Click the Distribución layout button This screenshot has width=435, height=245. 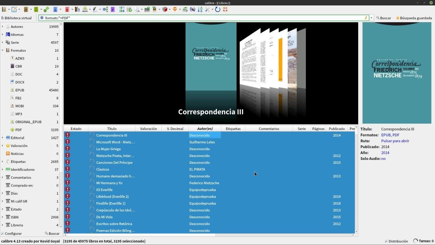coord(396,241)
